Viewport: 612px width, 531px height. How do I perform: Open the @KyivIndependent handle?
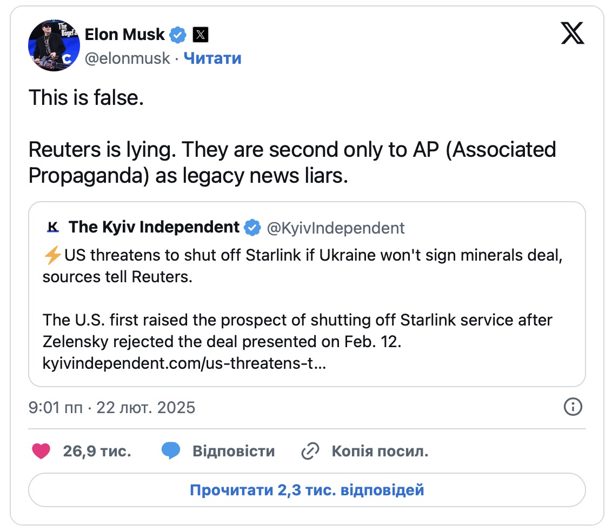coord(336,228)
